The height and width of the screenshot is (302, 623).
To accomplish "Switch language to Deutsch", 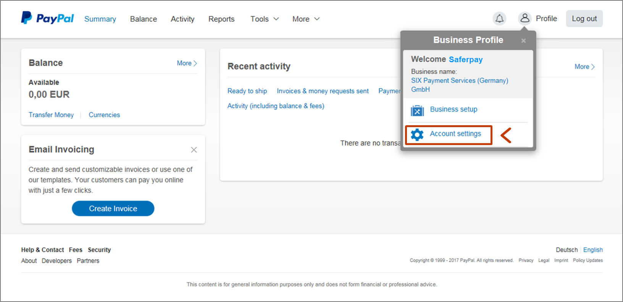I will pos(567,250).
